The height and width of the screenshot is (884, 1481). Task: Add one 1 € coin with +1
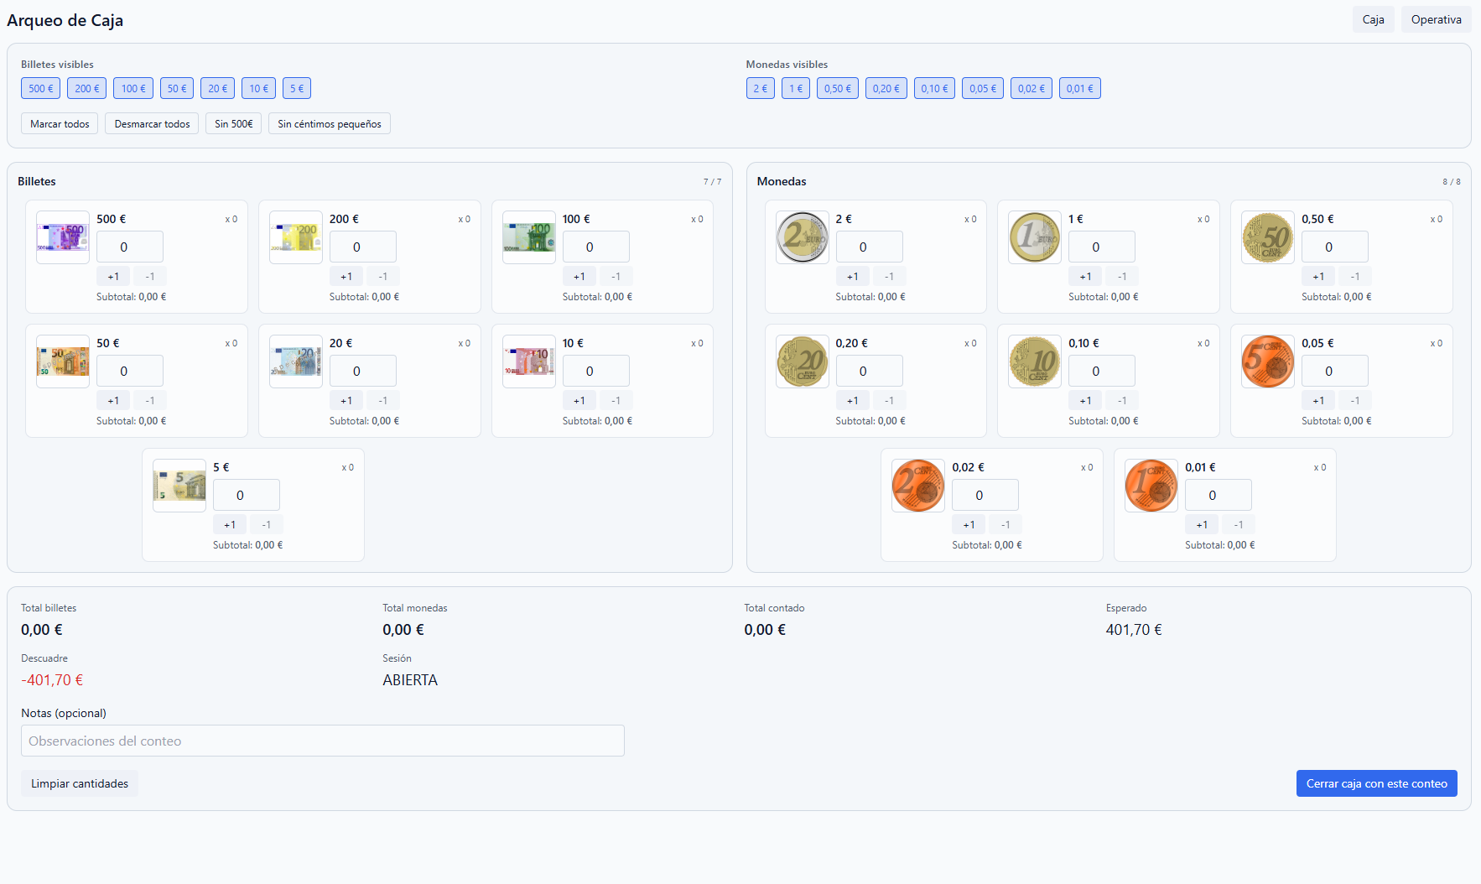coord(1085,276)
